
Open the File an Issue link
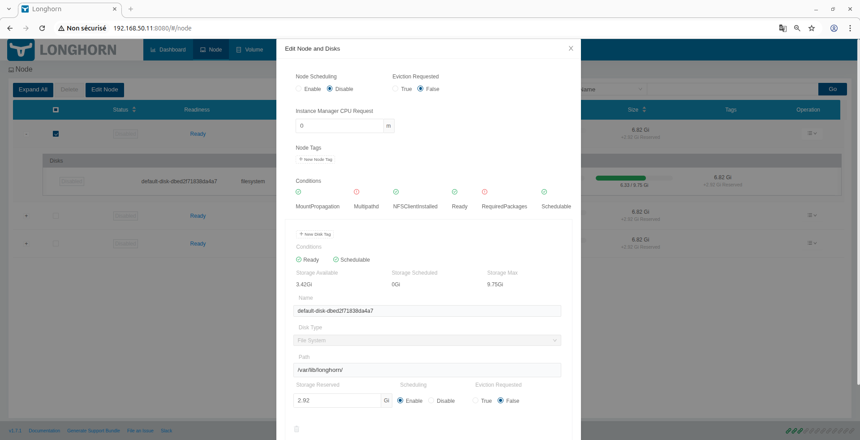click(140, 431)
